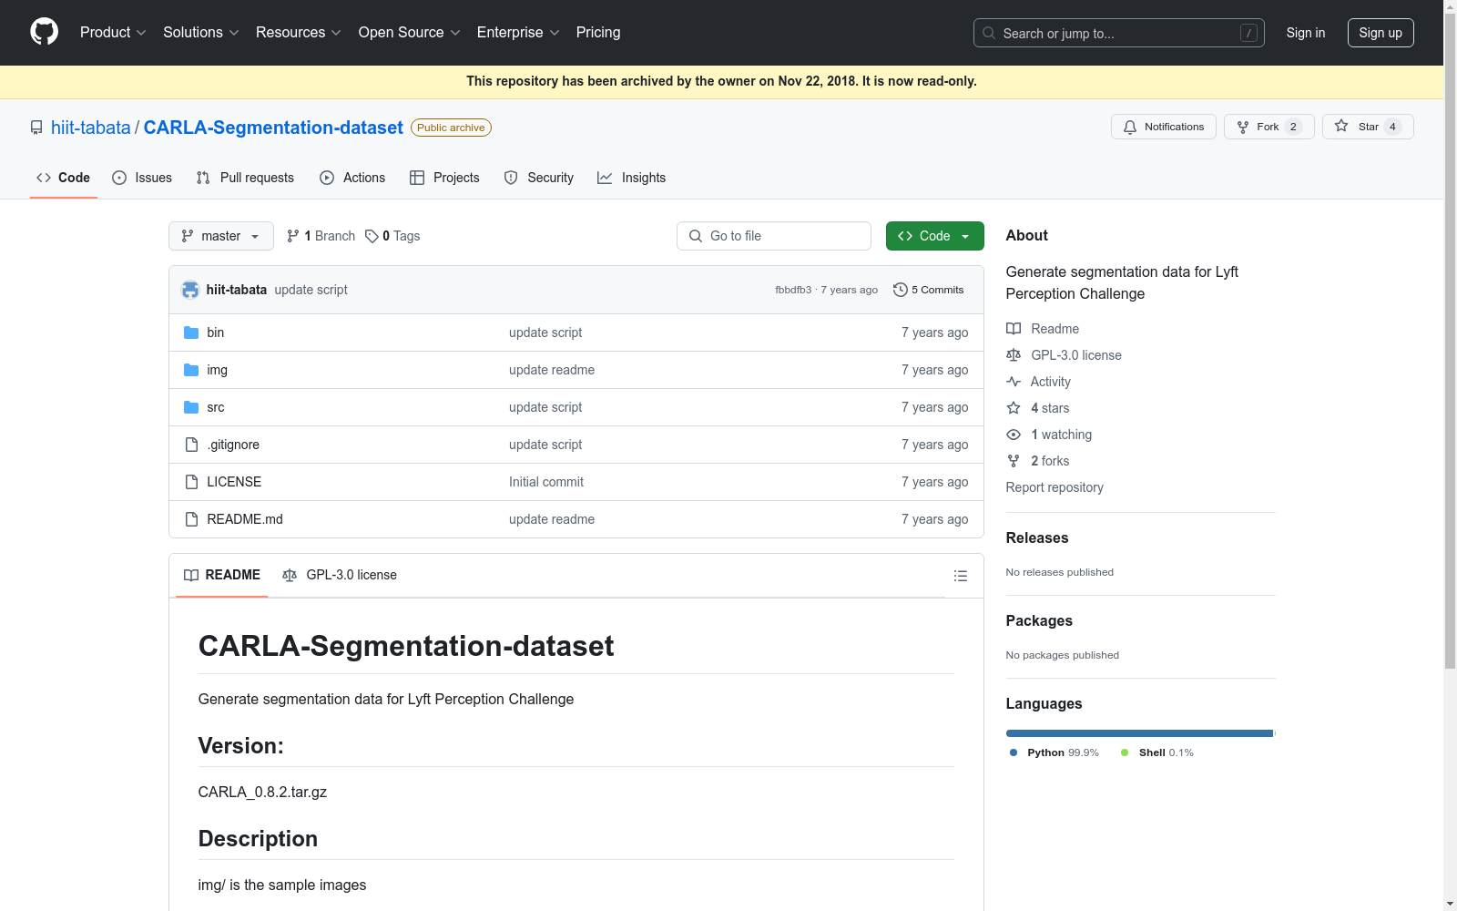Image resolution: width=1457 pixels, height=911 pixels.
Task: Open the Actions tab
Action: tap(352, 178)
